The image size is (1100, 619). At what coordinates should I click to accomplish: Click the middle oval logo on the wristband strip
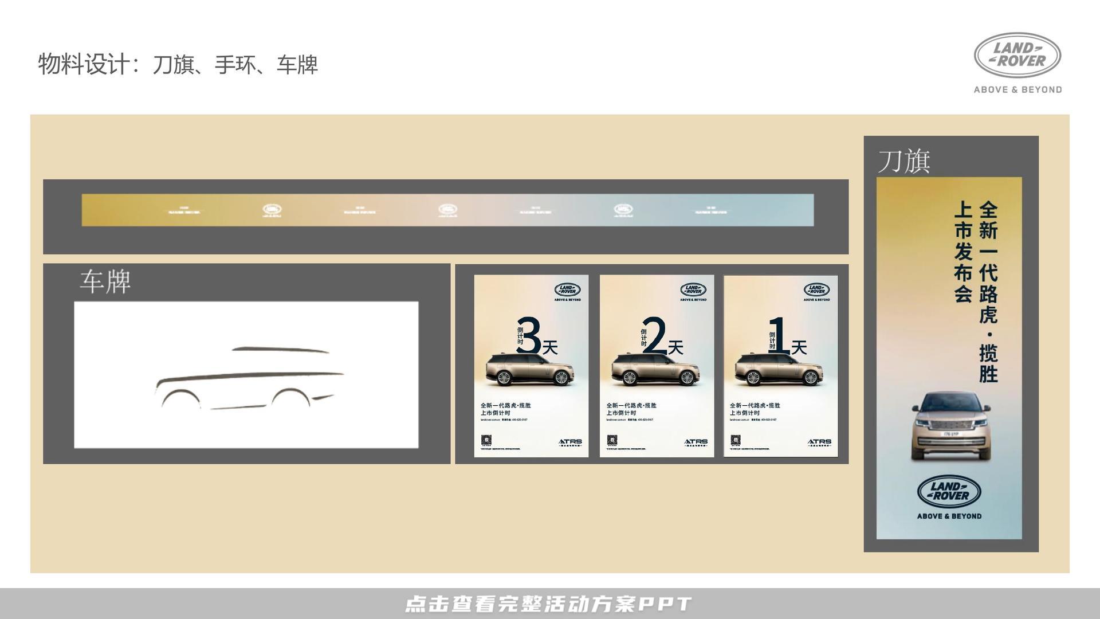[x=448, y=210]
